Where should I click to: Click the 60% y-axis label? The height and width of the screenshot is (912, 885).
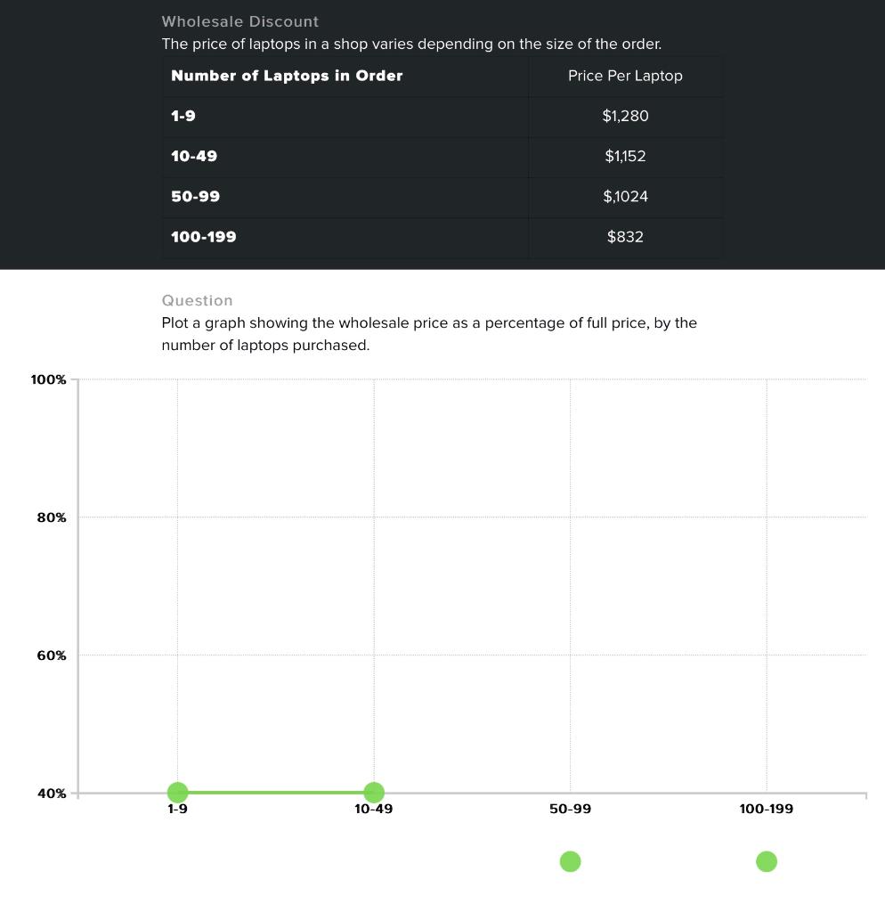(52, 655)
